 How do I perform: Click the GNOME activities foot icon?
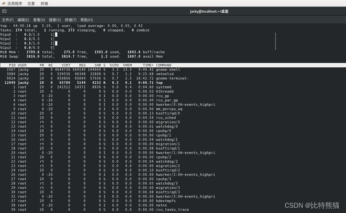point(4,4)
